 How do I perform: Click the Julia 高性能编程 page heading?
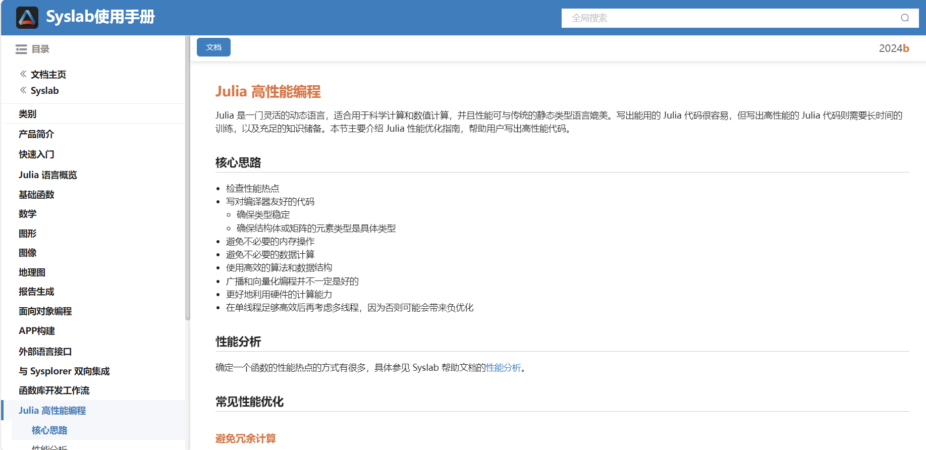[x=268, y=92]
